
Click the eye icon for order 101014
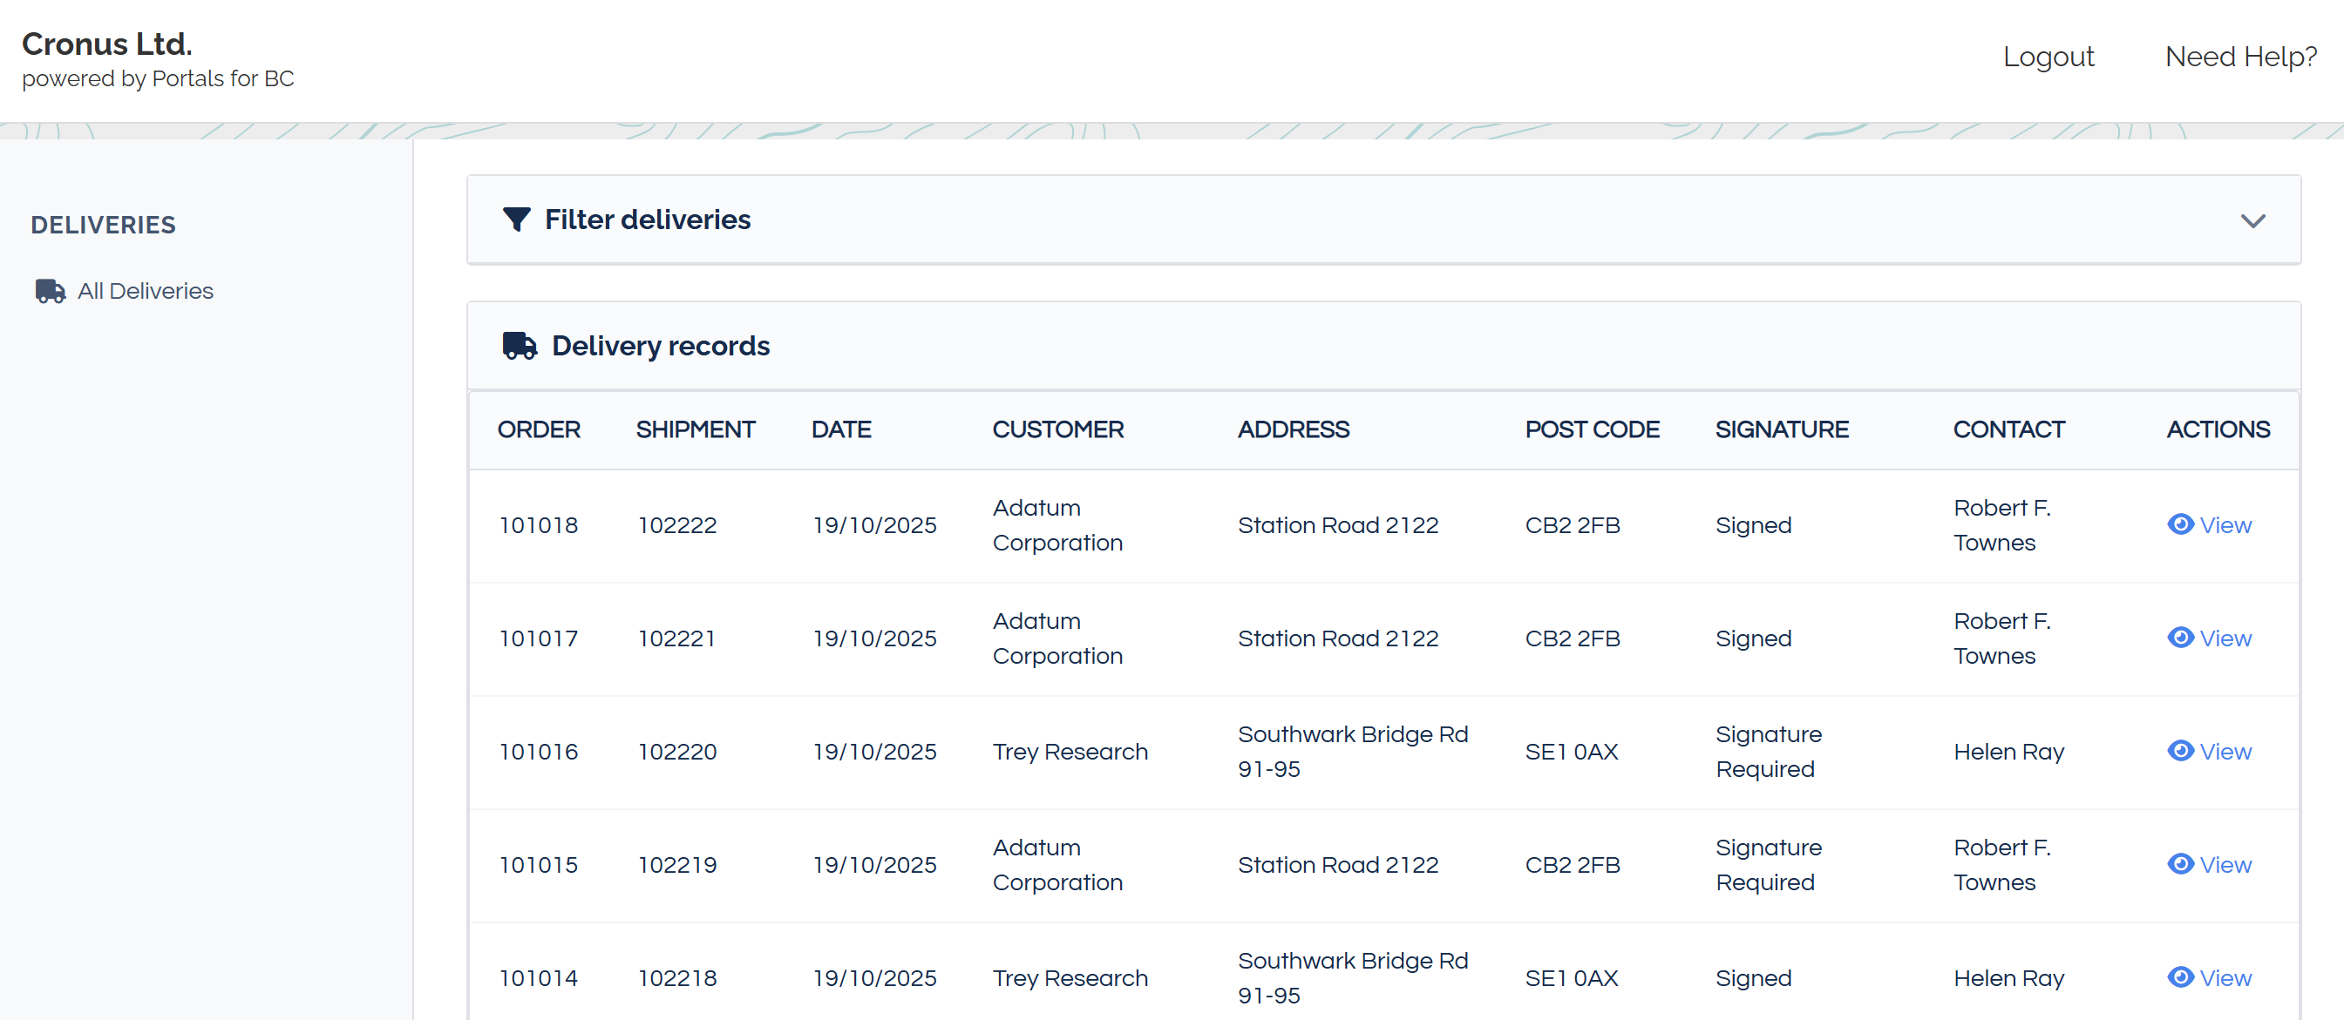click(2181, 978)
